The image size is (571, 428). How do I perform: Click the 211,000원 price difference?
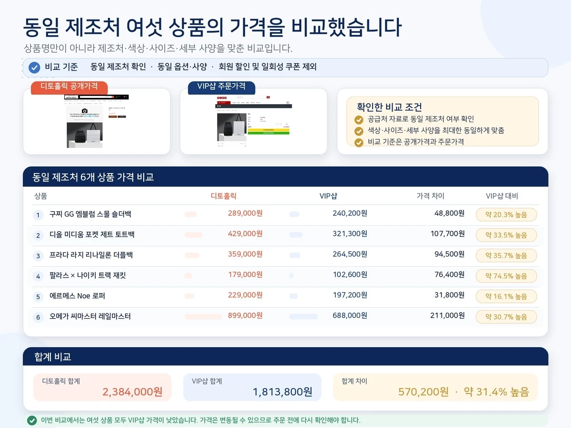(447, 316)
